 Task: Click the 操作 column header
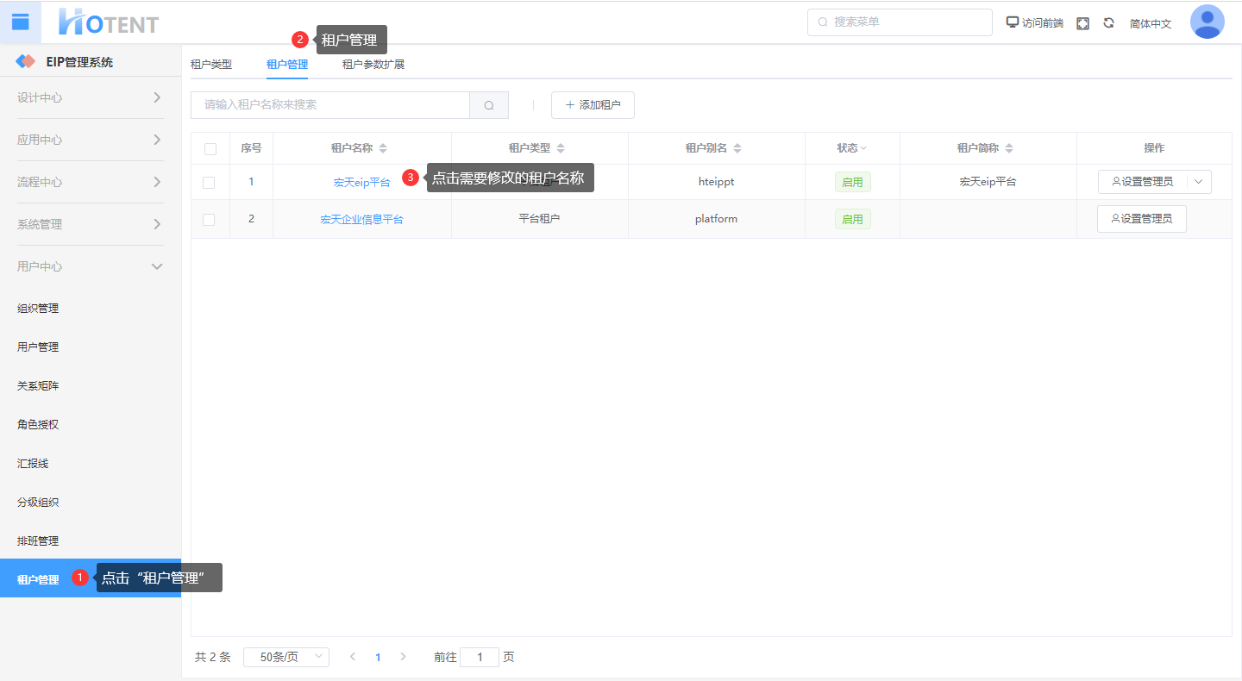pyautogui.click(x=1154, y=148)
